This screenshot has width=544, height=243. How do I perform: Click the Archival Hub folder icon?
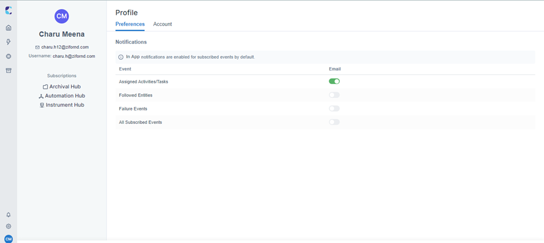45,87
